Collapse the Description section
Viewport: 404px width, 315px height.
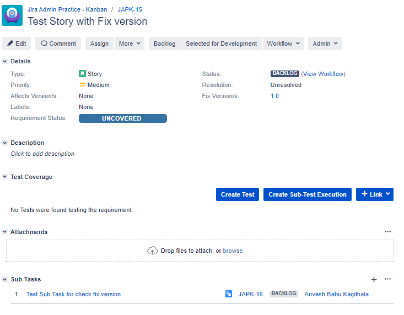[x=4, y=143]
